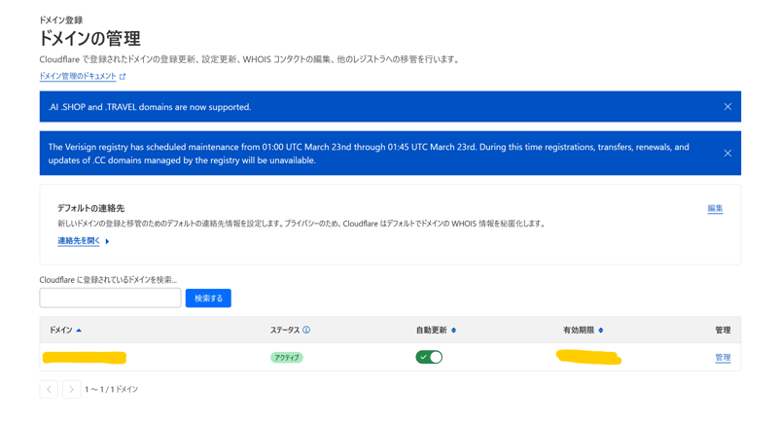The image size is (778, 422).
Task: Click 編集 for the default contact
Action: [x=715, y=209]
